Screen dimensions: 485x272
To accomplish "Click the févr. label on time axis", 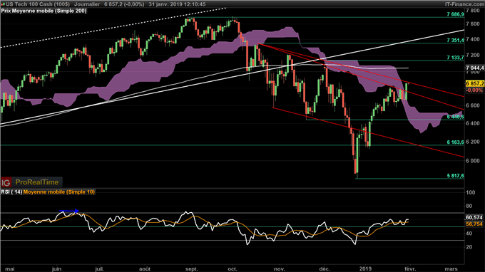I will [410, 269].
